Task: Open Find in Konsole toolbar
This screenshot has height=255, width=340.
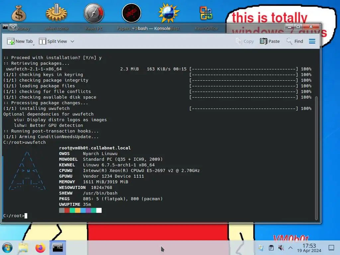Action: [295, 41]
